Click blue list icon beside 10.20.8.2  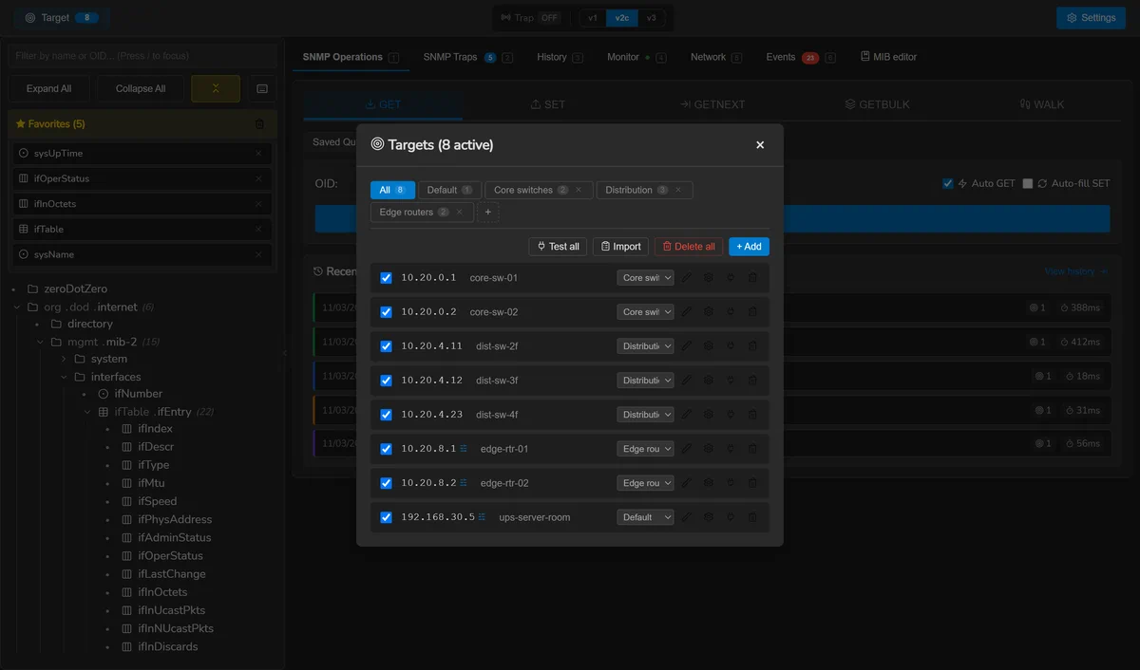[x=464, y=483]
